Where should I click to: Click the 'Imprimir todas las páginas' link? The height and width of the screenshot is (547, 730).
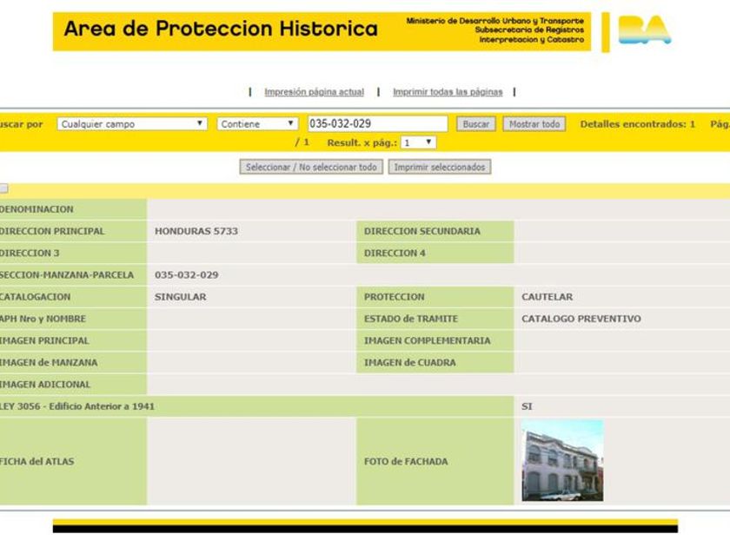(x=448, y=92)
